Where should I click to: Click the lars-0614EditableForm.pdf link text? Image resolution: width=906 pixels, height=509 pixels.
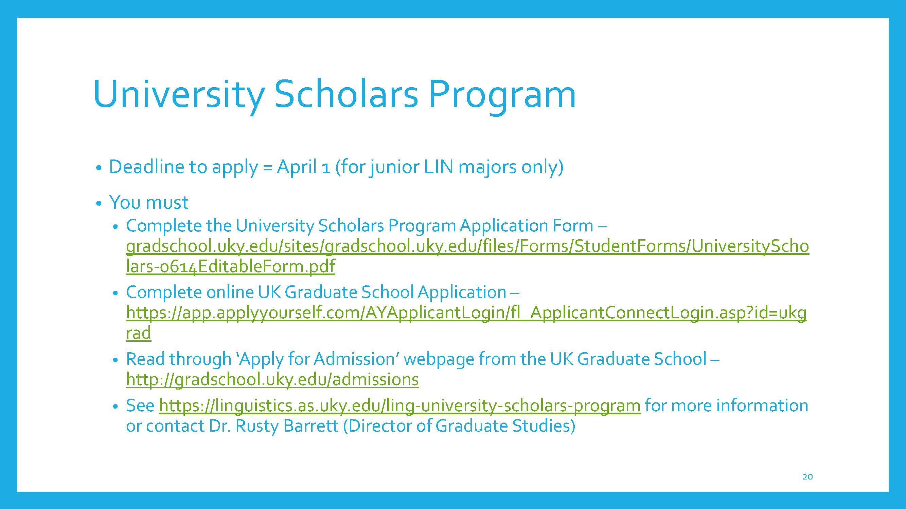(230, 266)
